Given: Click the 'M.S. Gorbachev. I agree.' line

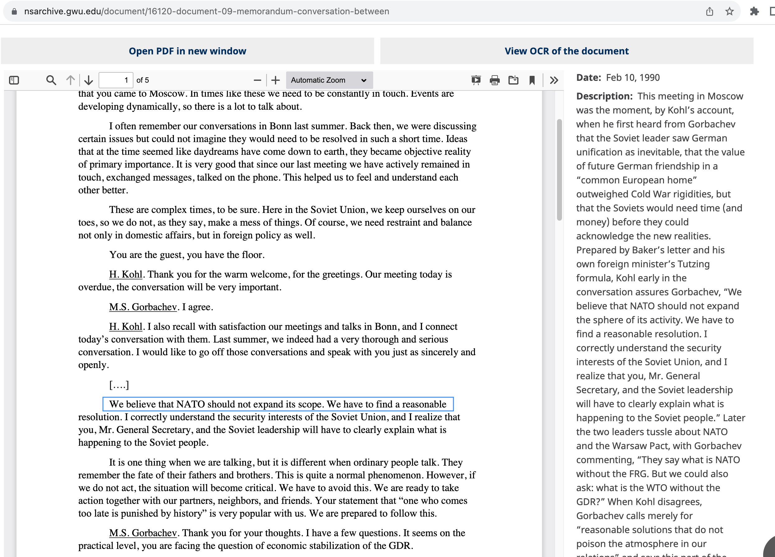Looking at the screenshot, I should click(161, 307).
